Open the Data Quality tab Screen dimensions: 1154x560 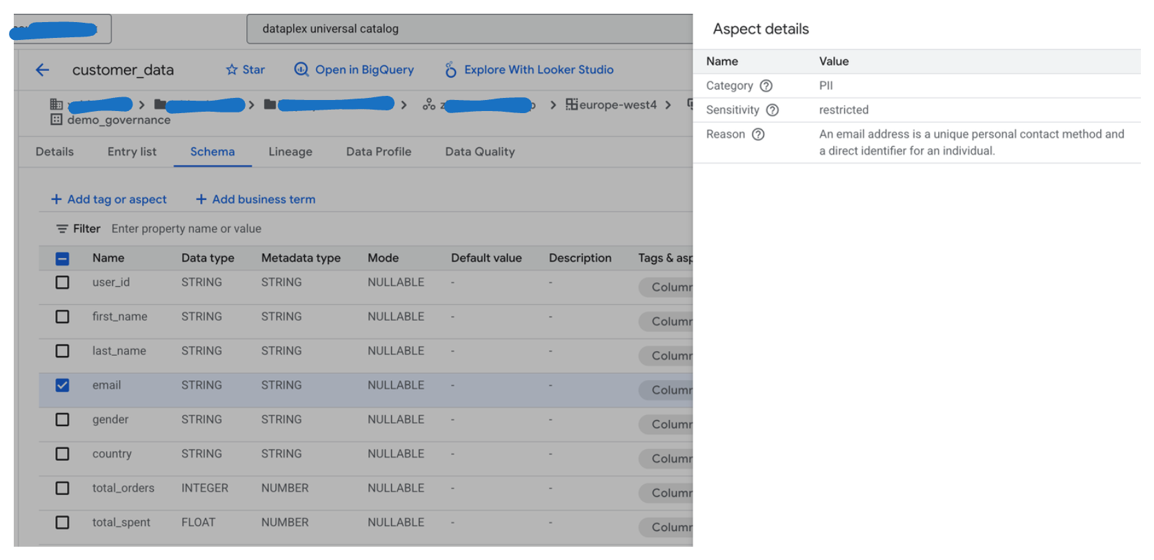[x=479, y=152]
